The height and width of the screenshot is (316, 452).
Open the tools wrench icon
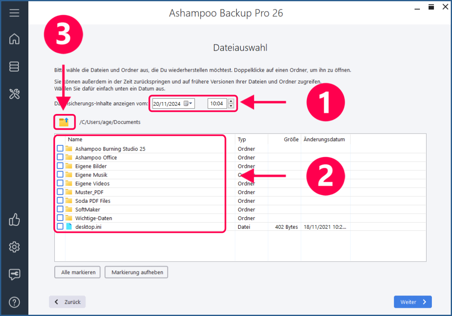coord(14,94)
